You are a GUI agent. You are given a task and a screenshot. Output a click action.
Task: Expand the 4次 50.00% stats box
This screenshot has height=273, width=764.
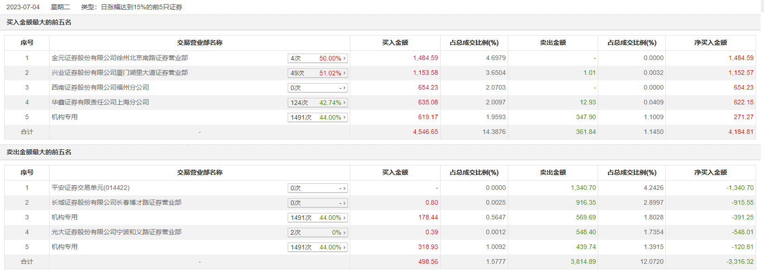(317, 58)
